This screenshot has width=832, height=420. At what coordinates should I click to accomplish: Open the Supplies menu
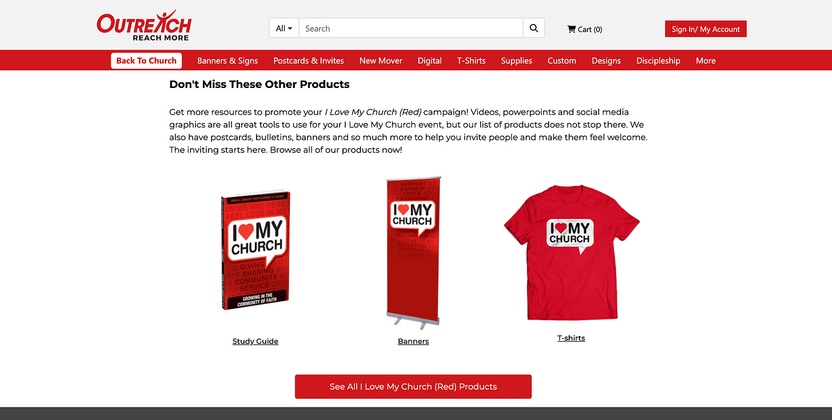pos(517,61)
